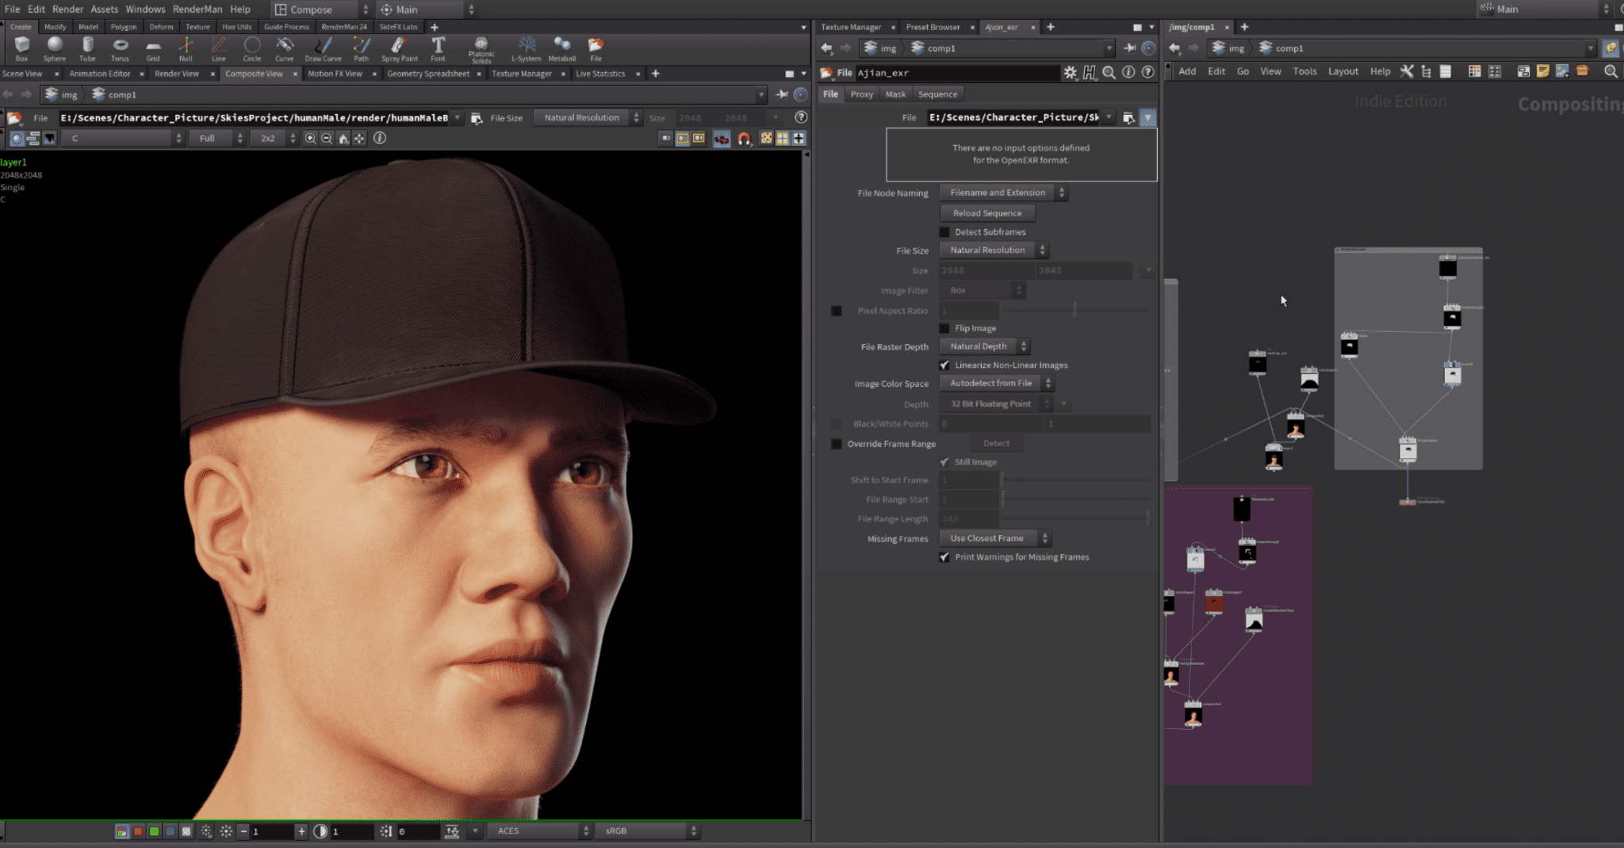The width and height of the screenshot is (1624, 848).
Task: Show image info in composite viewer
Action: pyautogui.click(x=380, y=138)
